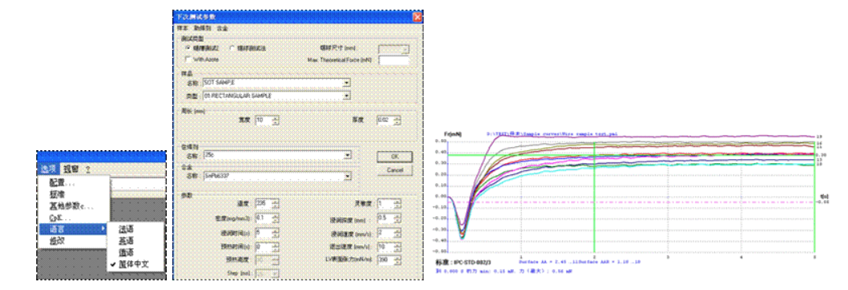Select the first test type radio button
This screenshot has height=290, width=848.
click(x=188, y=48)
